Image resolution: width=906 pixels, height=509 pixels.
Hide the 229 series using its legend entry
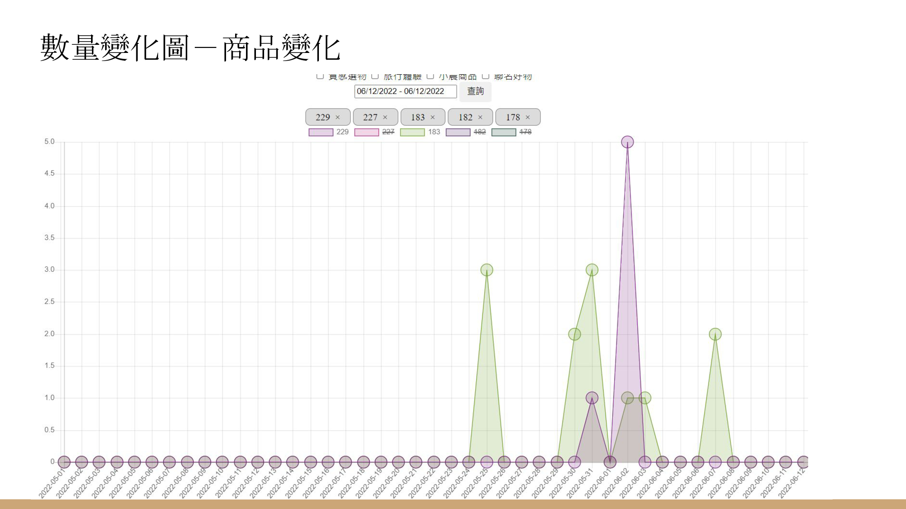pos(343,133)
